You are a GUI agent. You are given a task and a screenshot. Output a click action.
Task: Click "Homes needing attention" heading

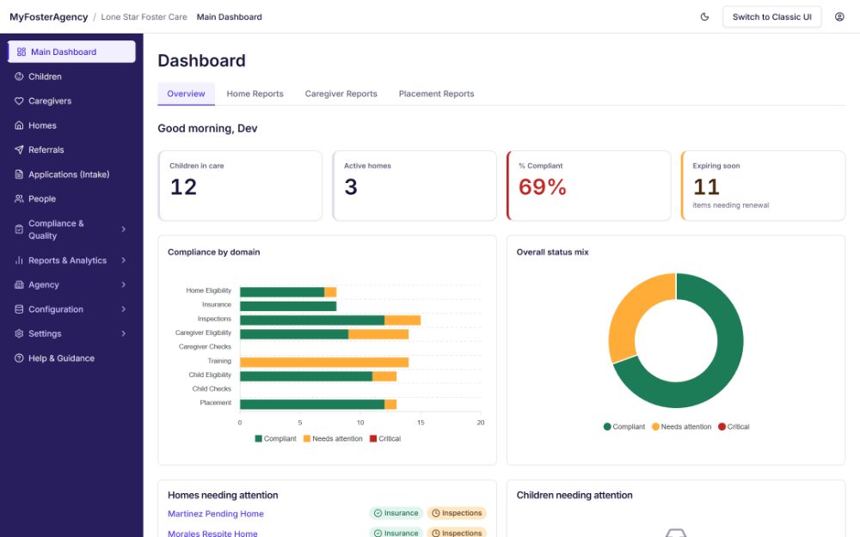coord(223,496)
